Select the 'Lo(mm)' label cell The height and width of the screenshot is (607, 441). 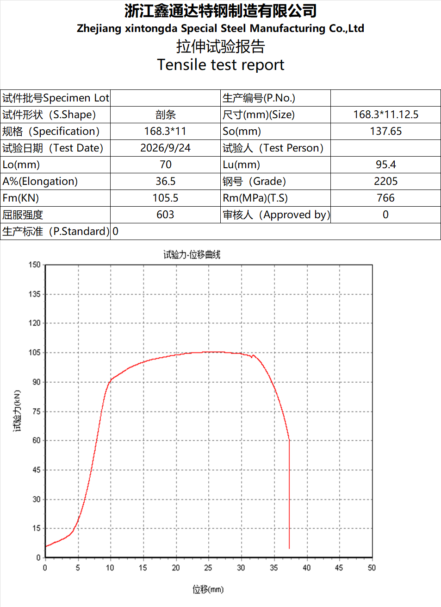[56, 165]
